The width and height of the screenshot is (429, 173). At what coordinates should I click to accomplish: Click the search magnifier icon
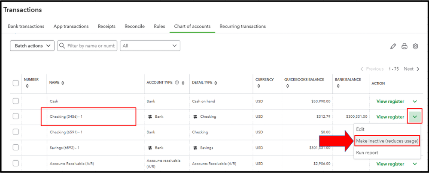[x=62, y=46]
